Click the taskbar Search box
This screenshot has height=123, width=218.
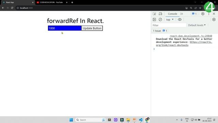coord(90,120)
